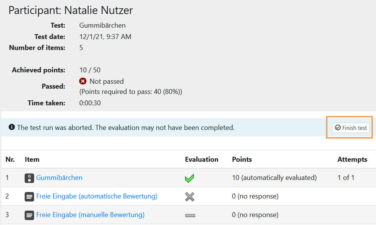376x225 pixels.
Task: Click the icon beside Freie Eingabe (manuelle Bewertung)
Action: click(30, 215)
